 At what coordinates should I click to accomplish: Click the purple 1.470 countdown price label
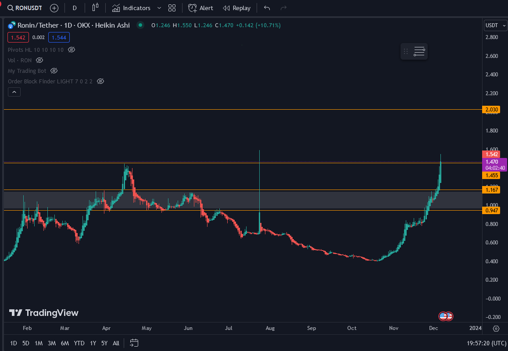point(495,165)
